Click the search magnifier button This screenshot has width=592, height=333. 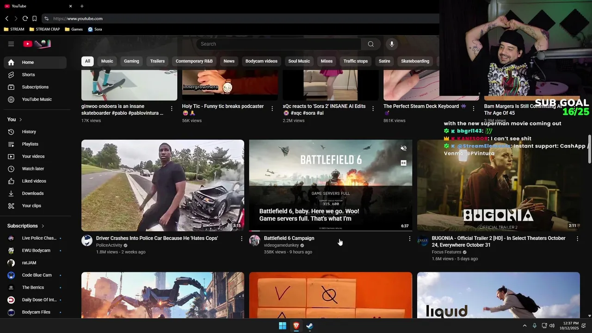pyautogui.click(x=370, y=44)
